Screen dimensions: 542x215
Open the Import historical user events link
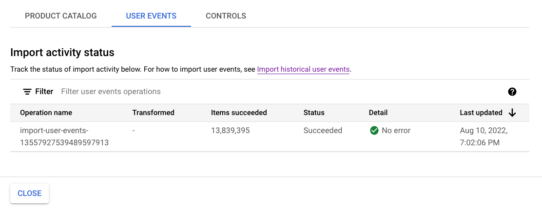pyautogui.click(x=303, y=69)
